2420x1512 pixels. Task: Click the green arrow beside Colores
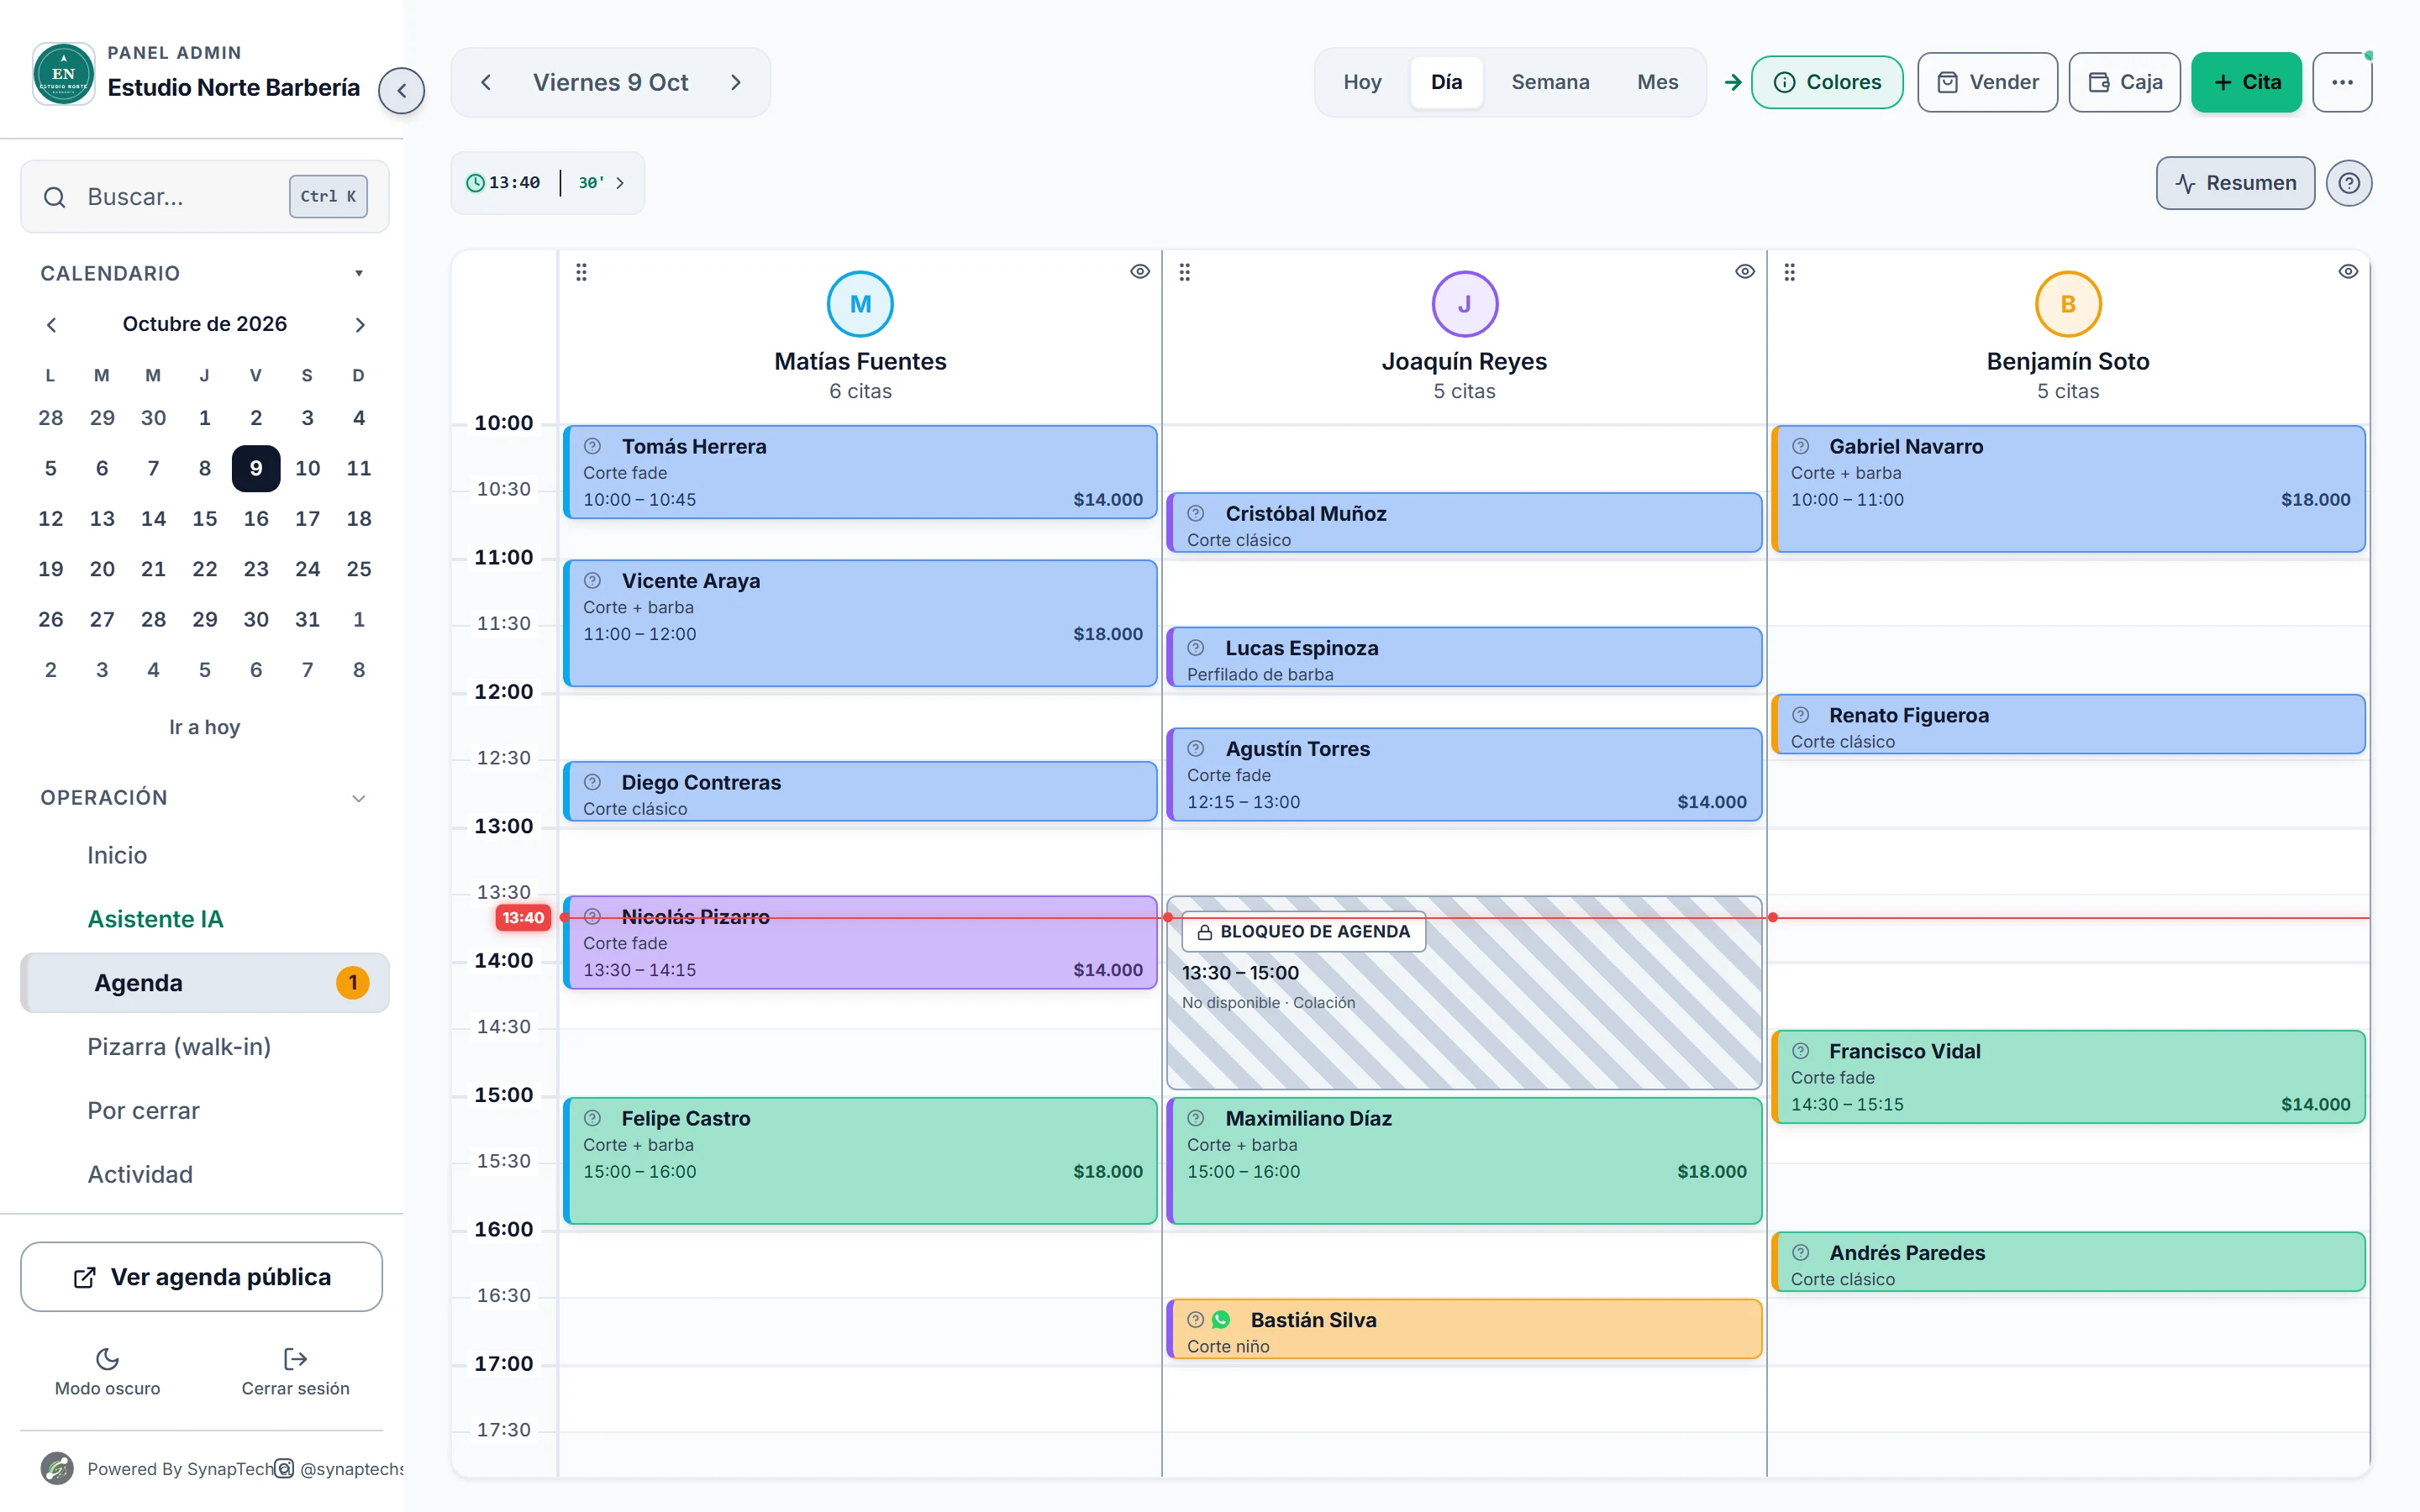point(1733,82)
